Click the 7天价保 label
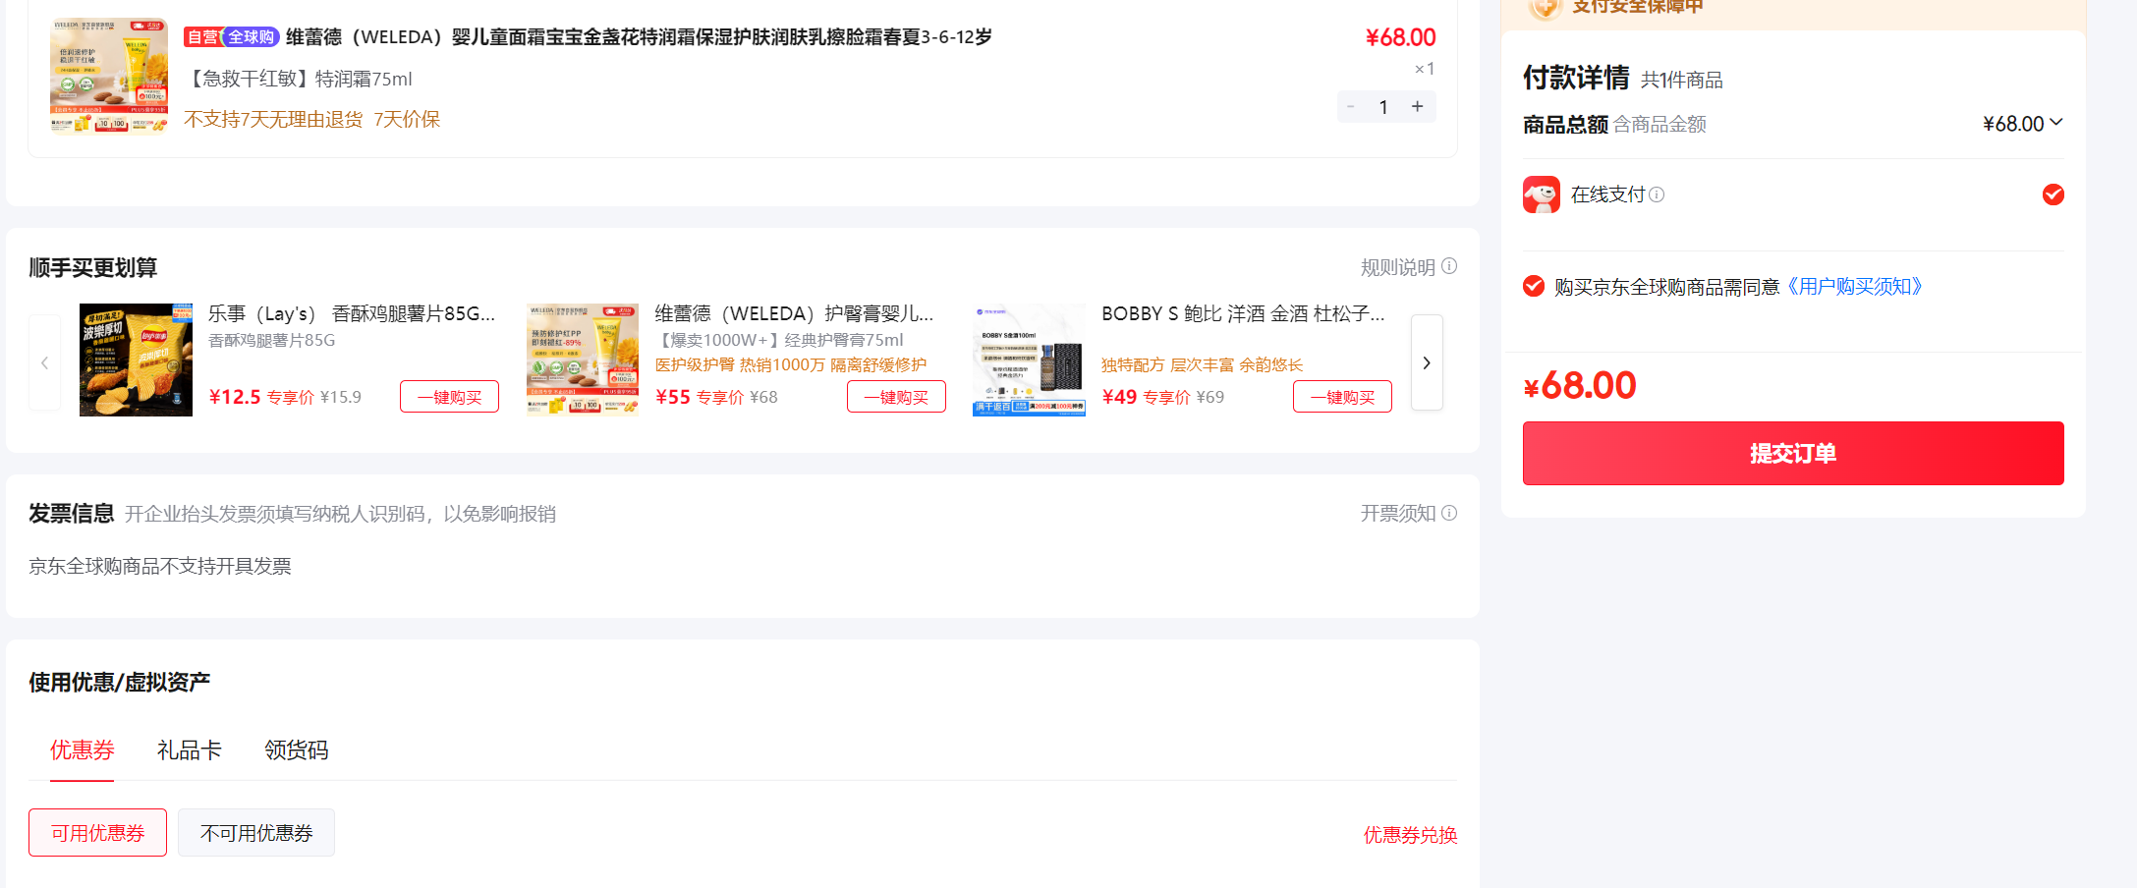Viewport: 2137px width, 888px height. pos(407,119)
